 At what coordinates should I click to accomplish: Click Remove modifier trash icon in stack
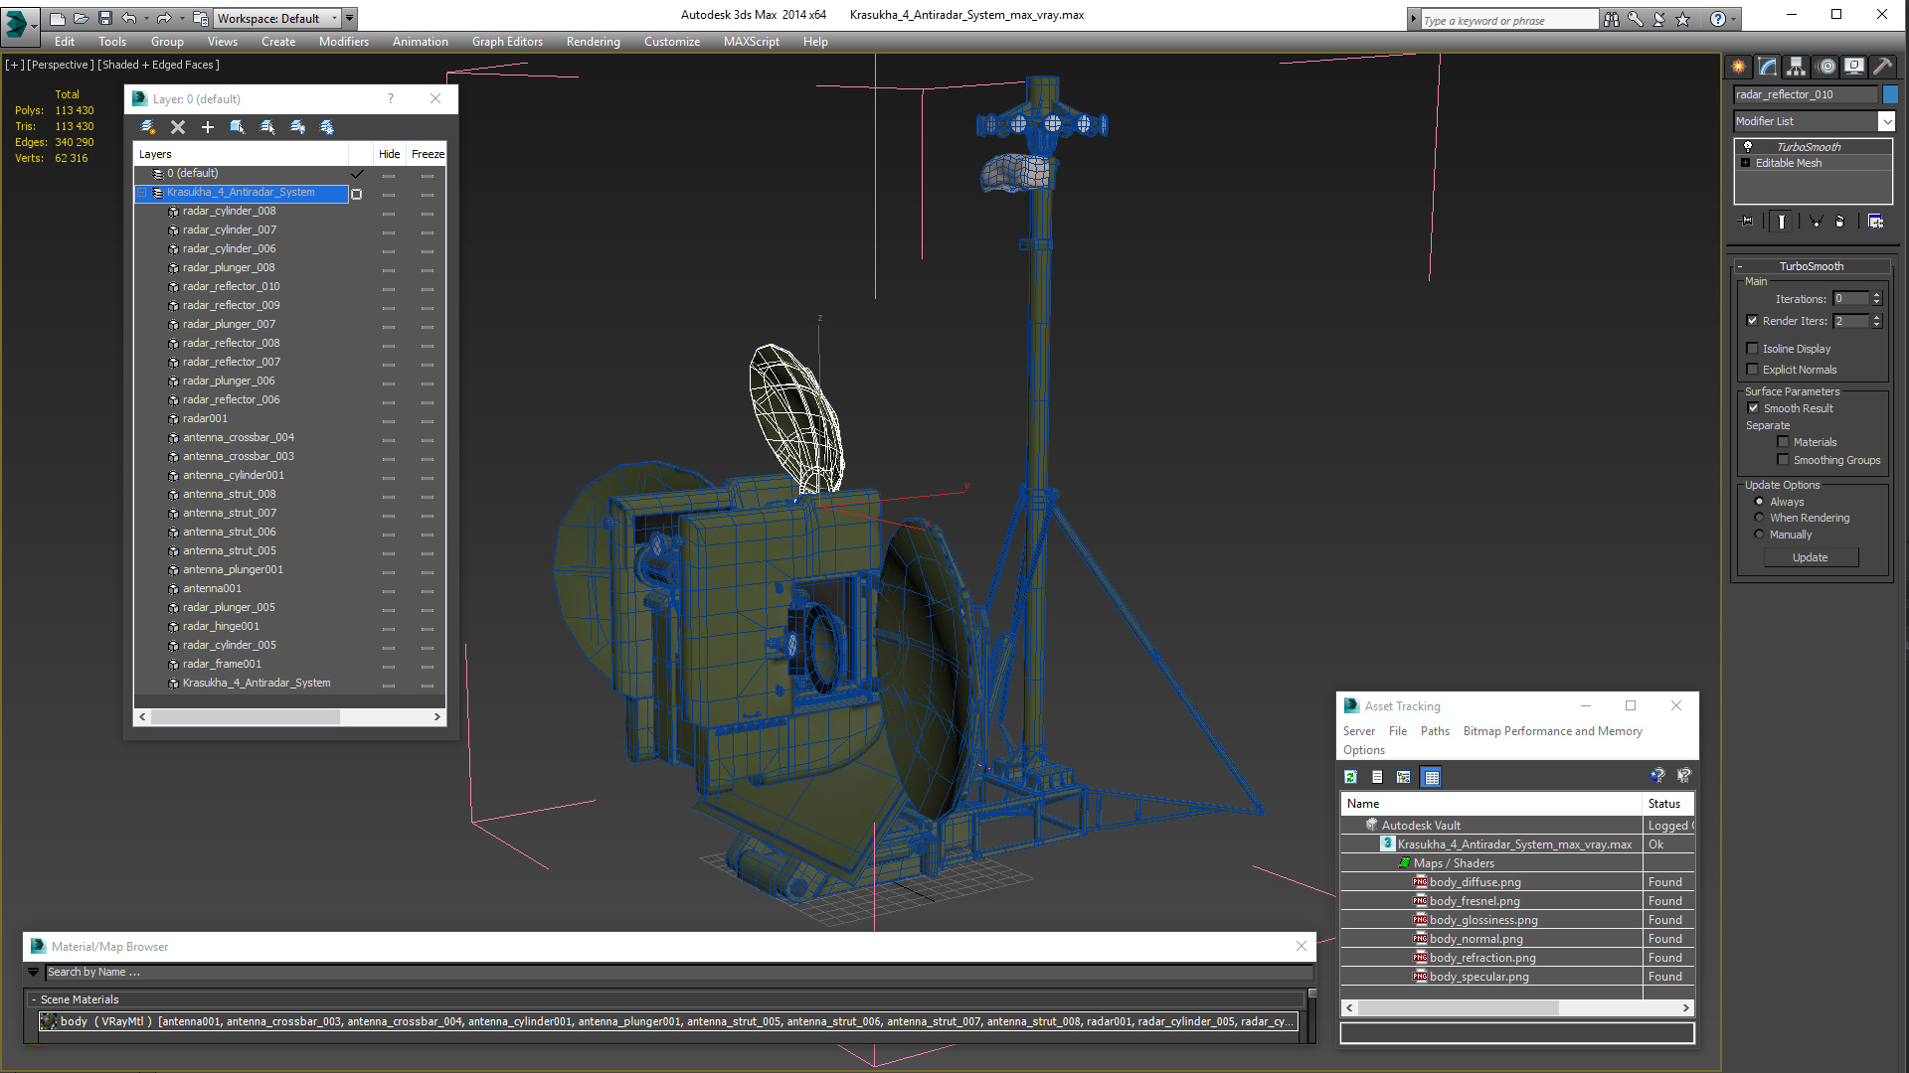click(1839, 222)
